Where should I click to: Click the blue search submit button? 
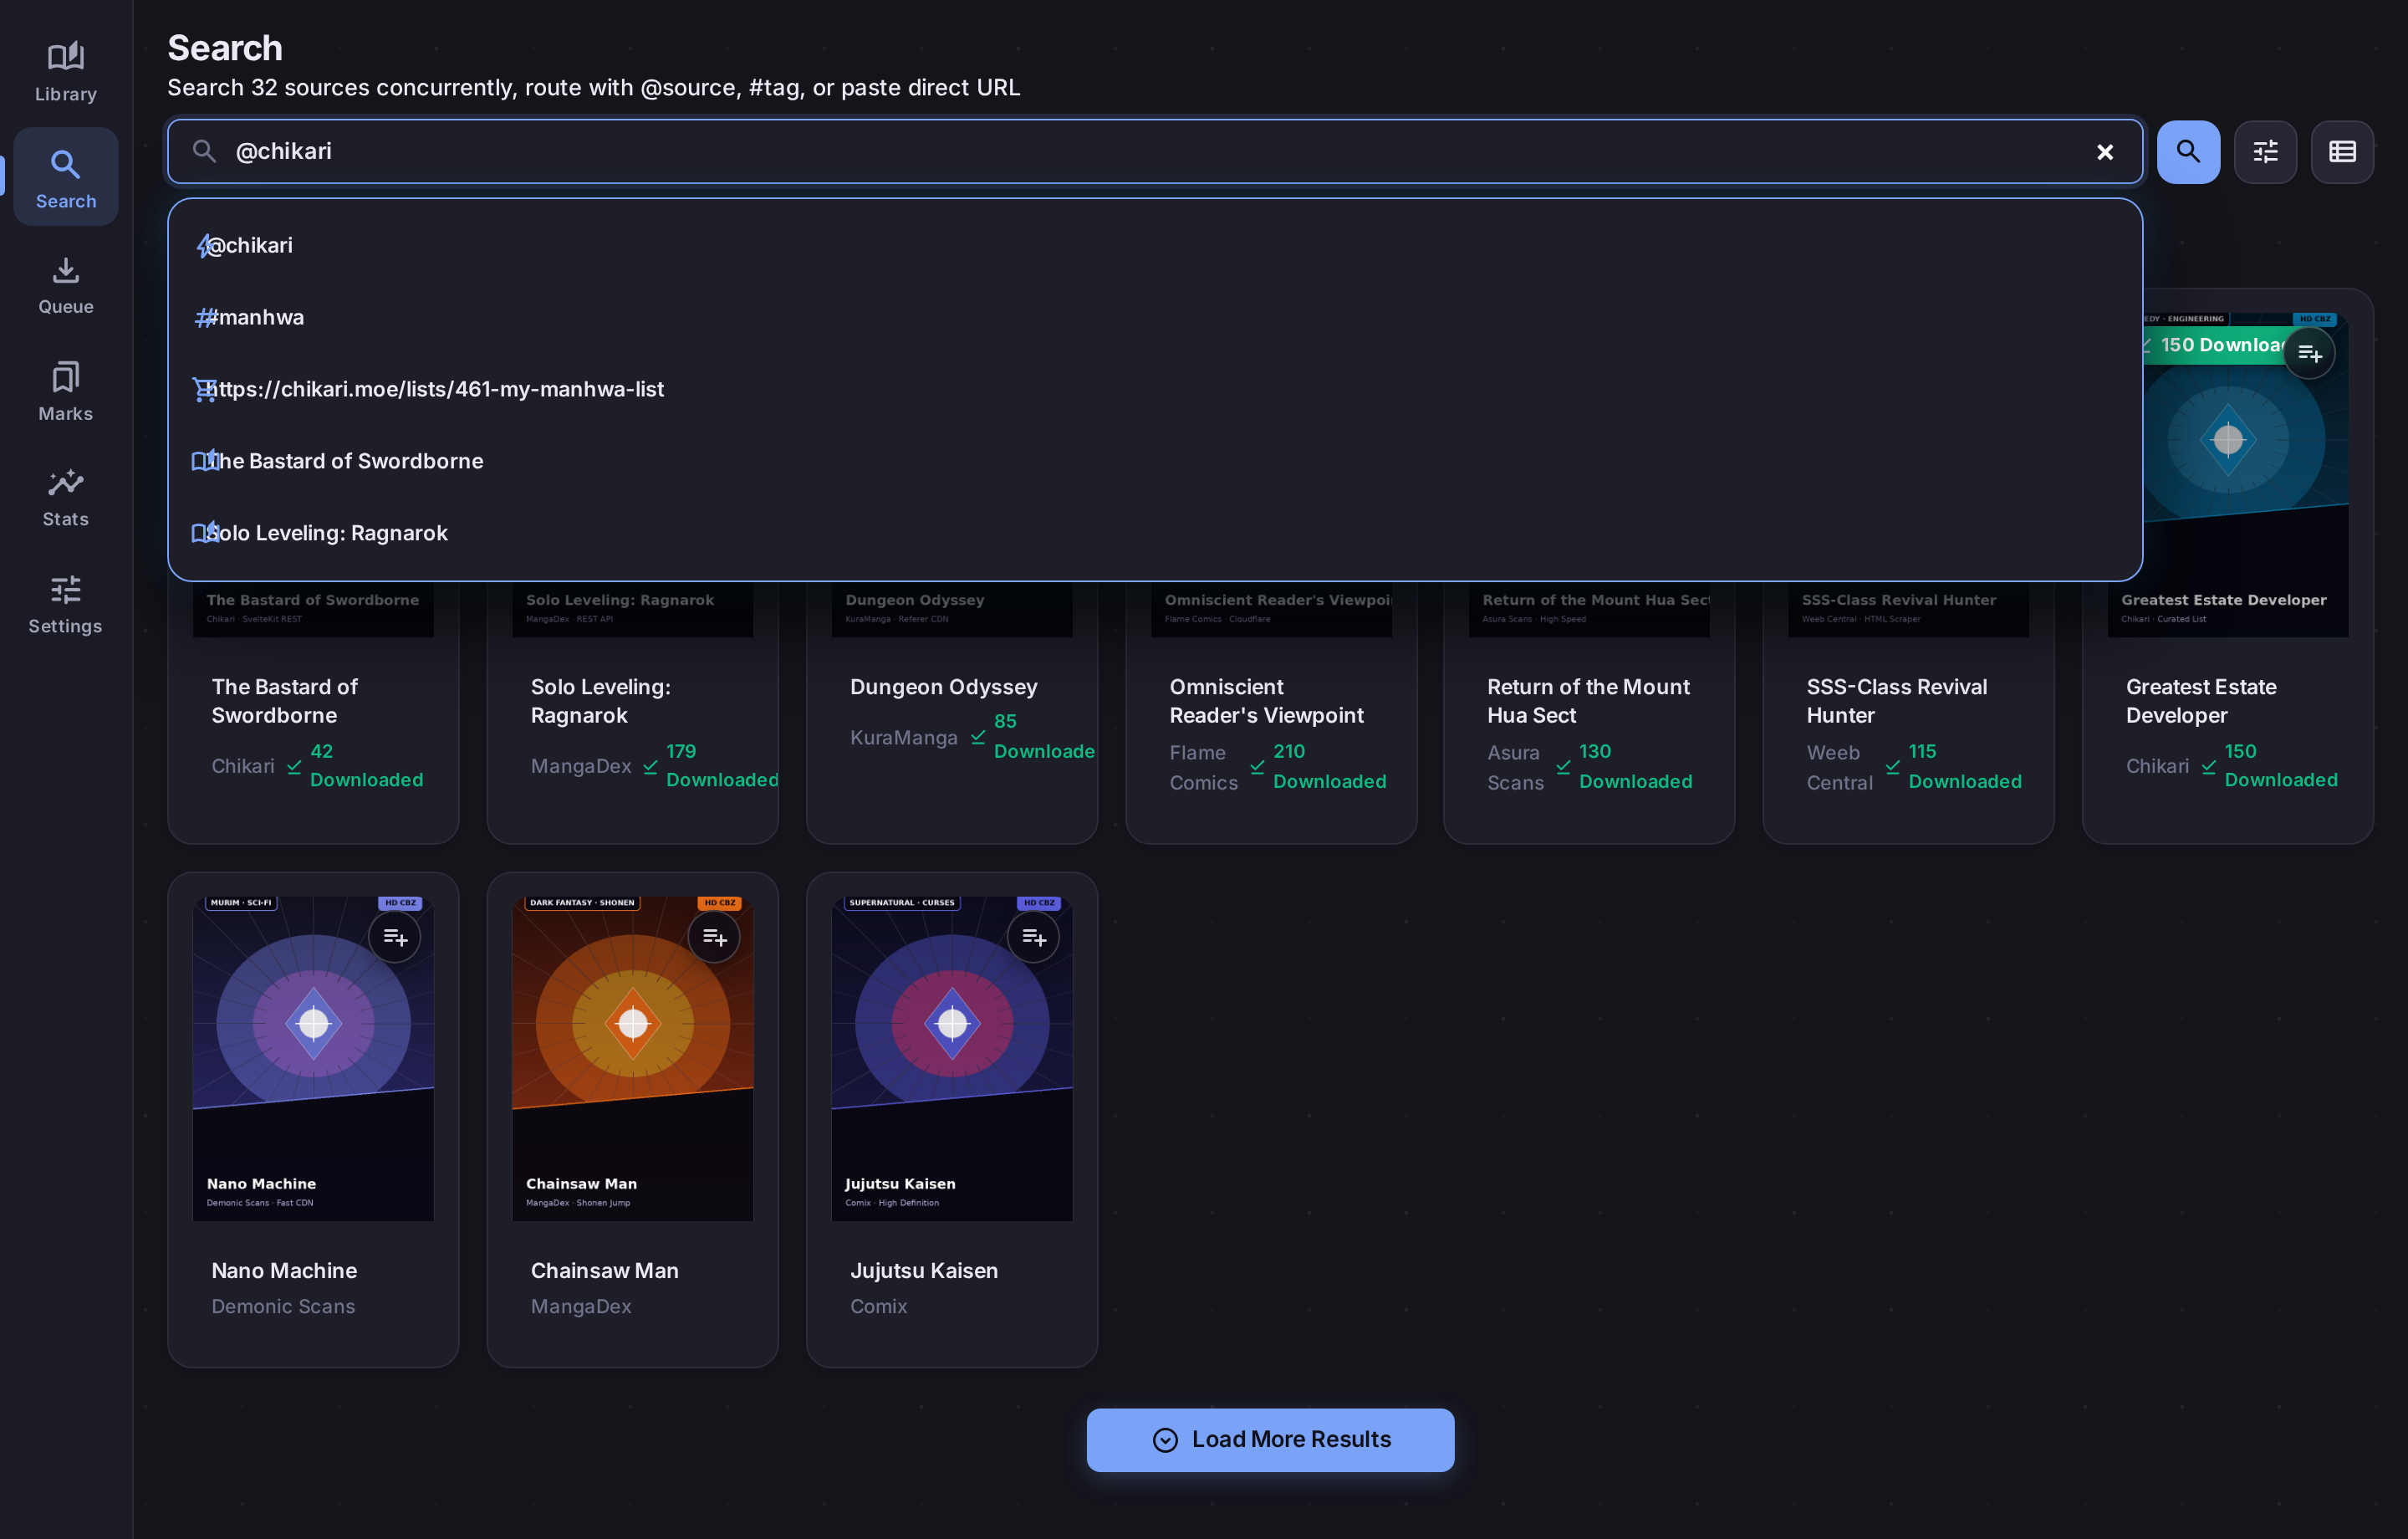pos(2188,152)
